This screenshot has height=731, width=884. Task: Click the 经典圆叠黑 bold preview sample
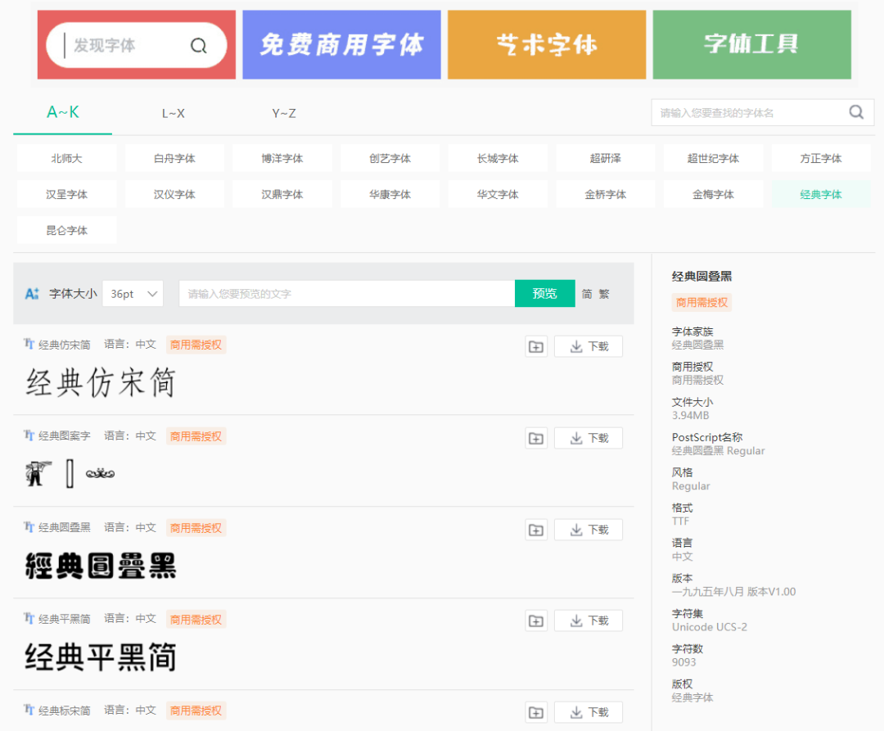[x=101, y=566]
